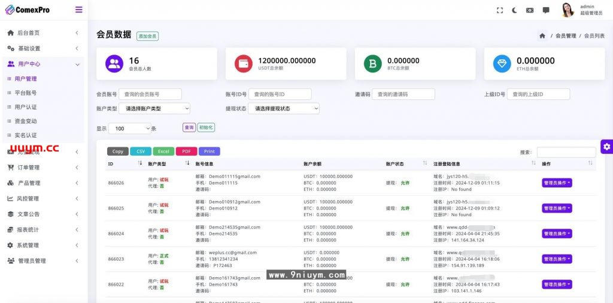Click the 添加会员 button
This screenshot has height=303, width=613.
coord(147,36)
